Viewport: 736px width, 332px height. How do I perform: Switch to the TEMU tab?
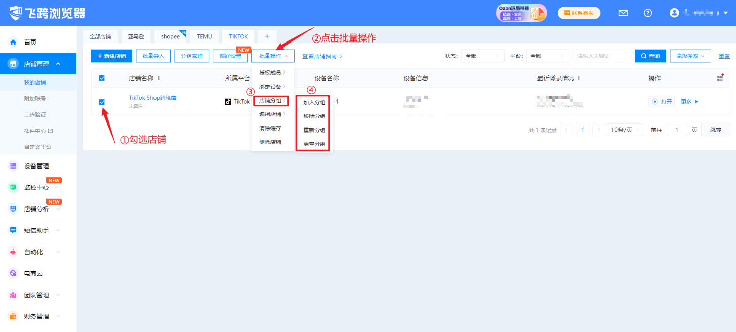point(204,37)
